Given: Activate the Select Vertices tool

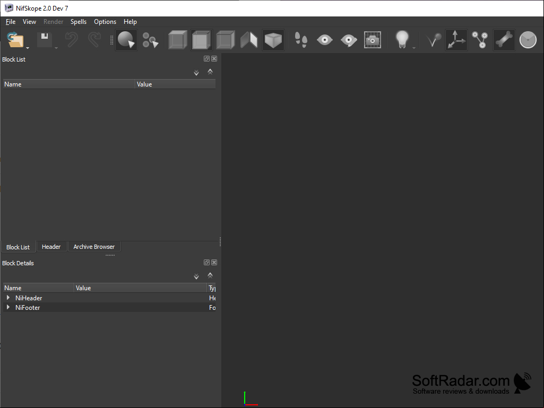Looking at the screenshot, I should tap(150, 40).
